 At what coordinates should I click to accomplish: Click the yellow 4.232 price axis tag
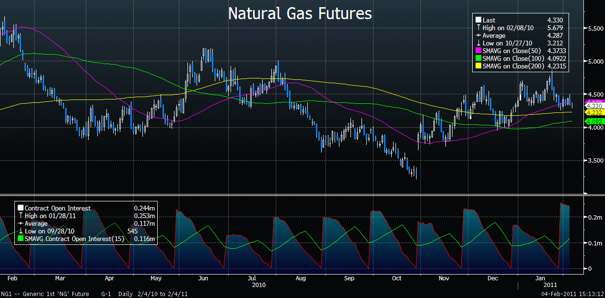[594, 112]
